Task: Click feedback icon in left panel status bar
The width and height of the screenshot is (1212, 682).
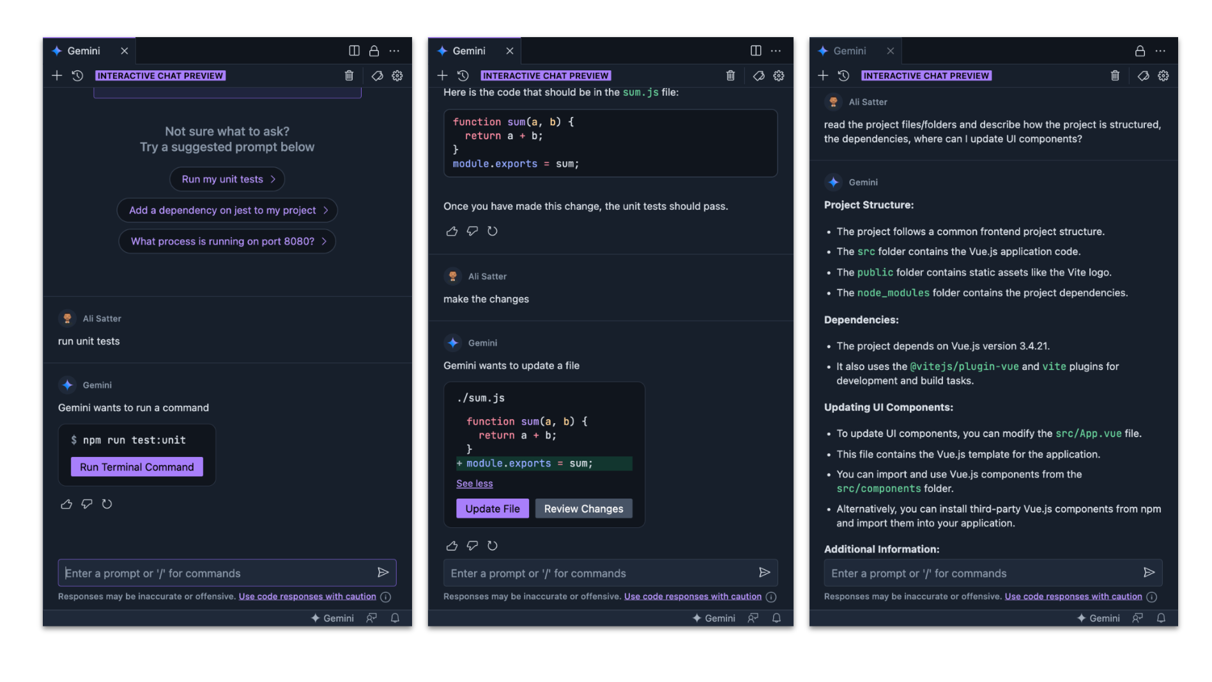Action: coord(371,618)
